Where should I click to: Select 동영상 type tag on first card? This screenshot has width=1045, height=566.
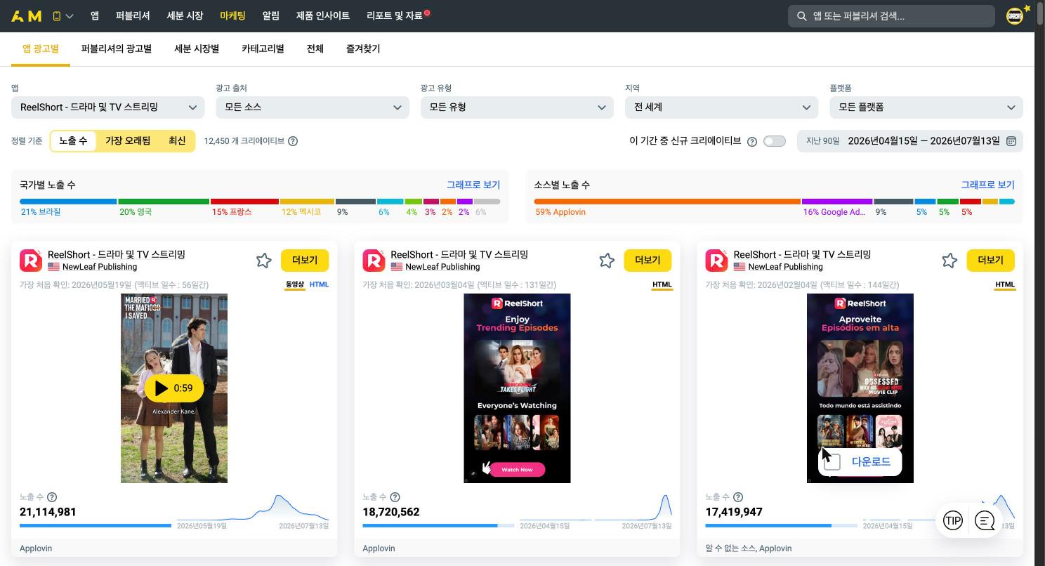coord(295,285)
